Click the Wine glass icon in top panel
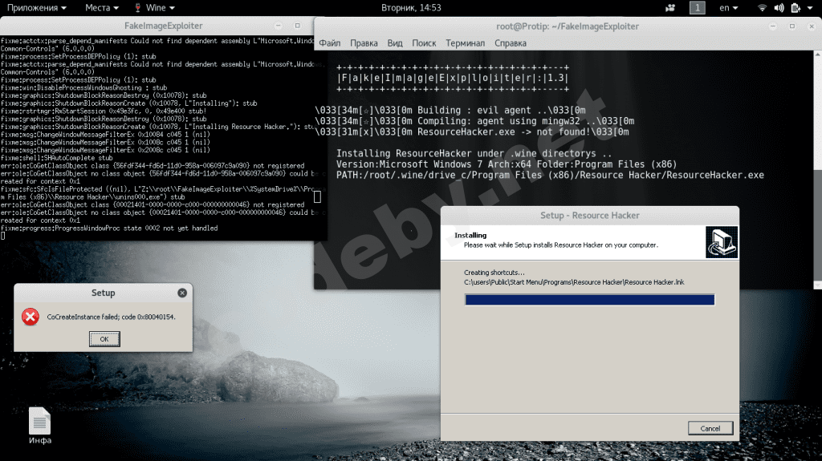822x461 pixels. [x=136, y=8]
